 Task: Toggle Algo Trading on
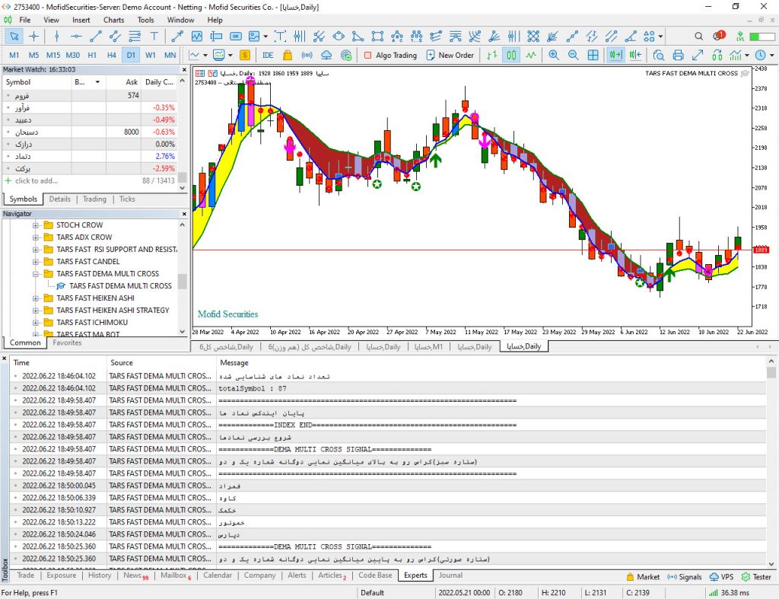(390, 55)
